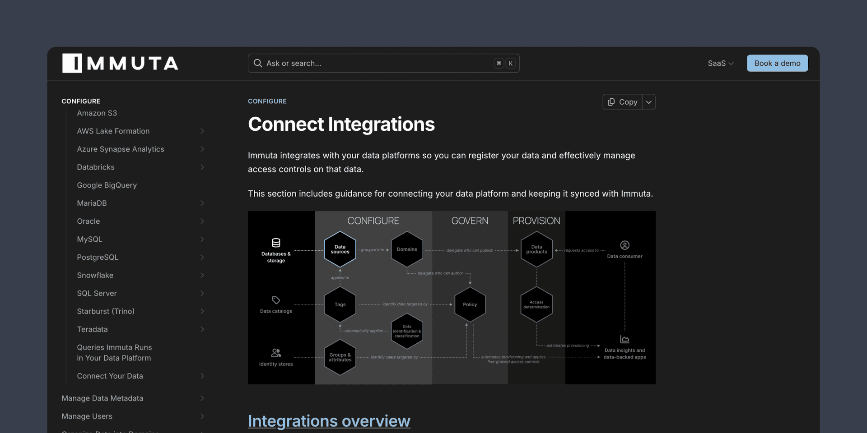Open the Google BigQuery page
The height and width of the screenshot is (433, 867).
(107, 185)
